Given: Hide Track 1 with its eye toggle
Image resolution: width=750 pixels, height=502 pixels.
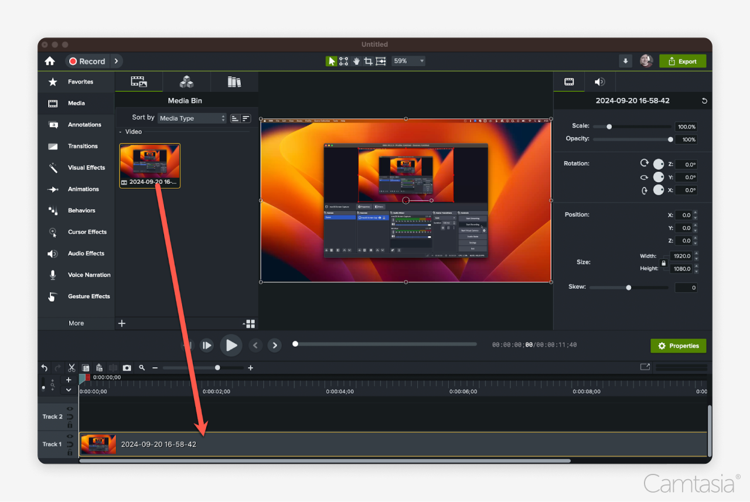Looking at the screenshot, I should point(70,436).
